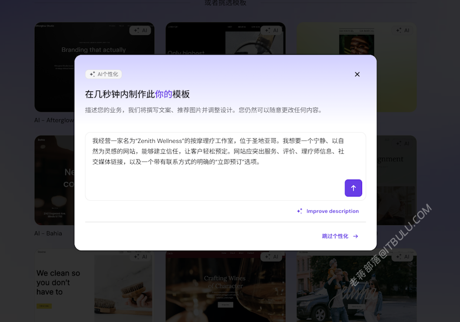460x322 pixels.
Task: Click the arrow next to 跳过个性化
Action: (356, 236)
